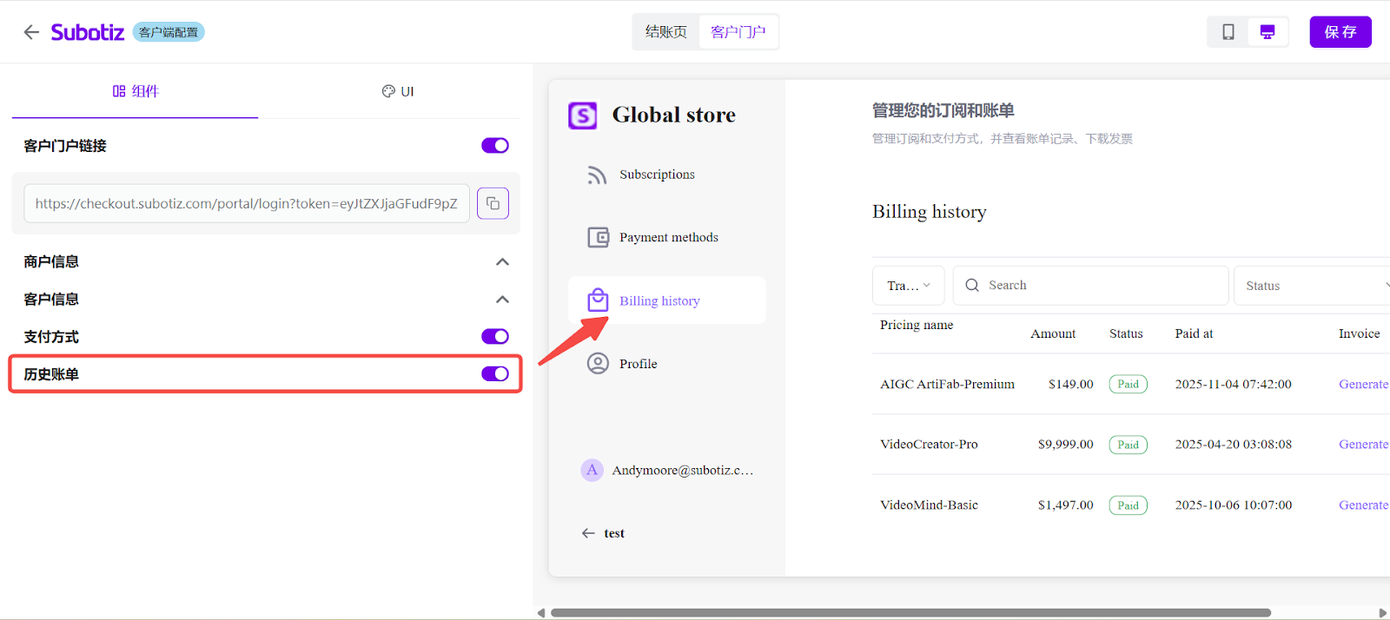Click the Payment methods wallet icon

pos(598,237)
